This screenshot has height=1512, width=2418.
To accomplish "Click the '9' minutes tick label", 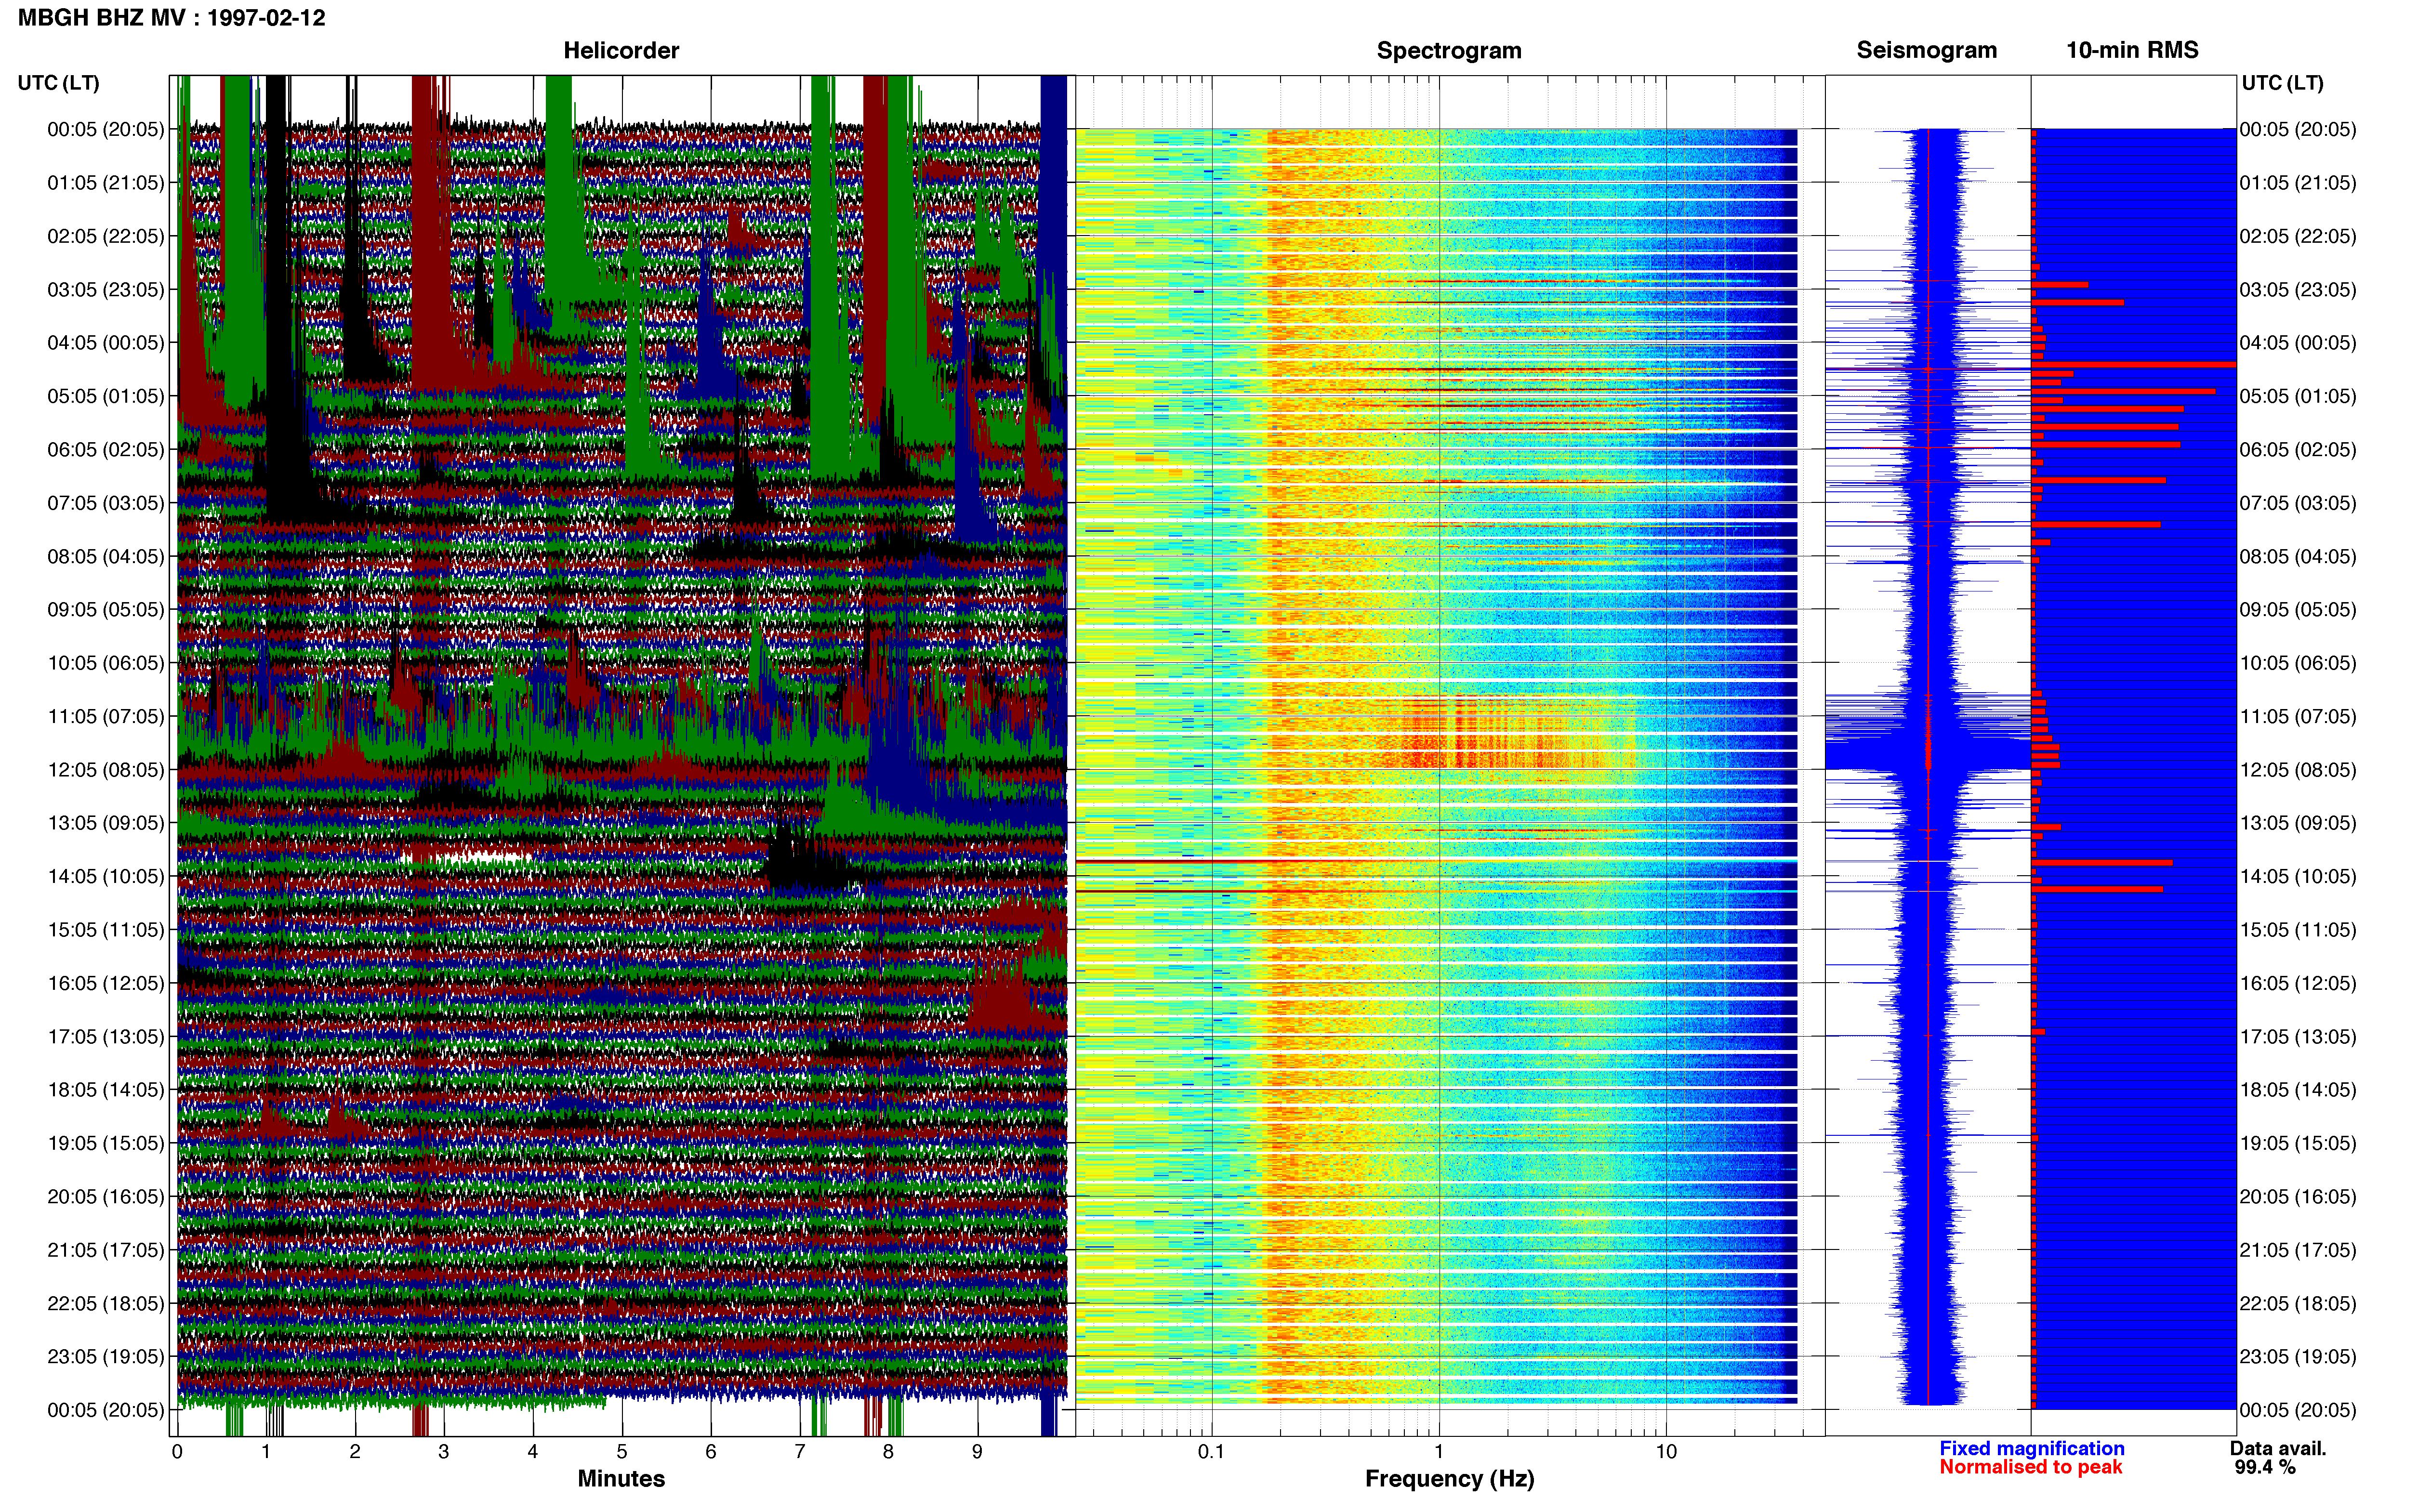I will 977,1451.
